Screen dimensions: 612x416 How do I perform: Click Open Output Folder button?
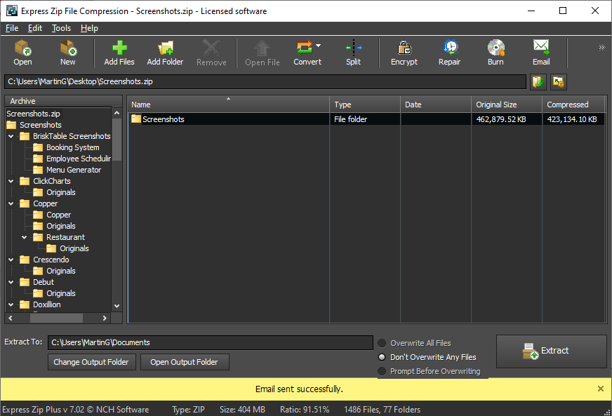(x=185, y=362)
